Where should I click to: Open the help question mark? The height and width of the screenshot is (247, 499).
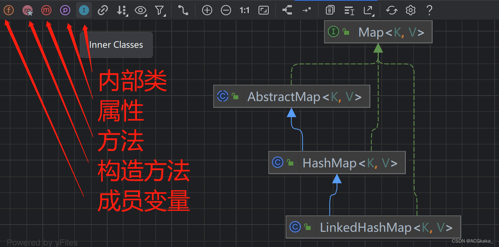point(429,10)
